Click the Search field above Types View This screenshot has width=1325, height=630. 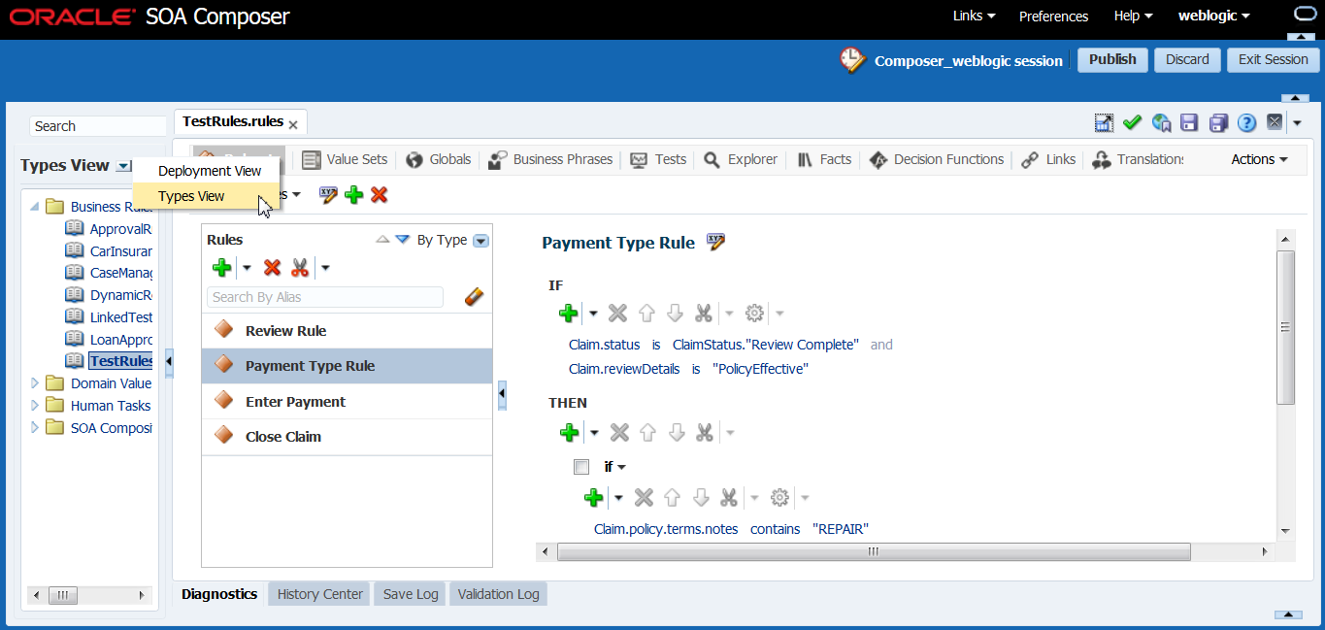pos(98,126)
